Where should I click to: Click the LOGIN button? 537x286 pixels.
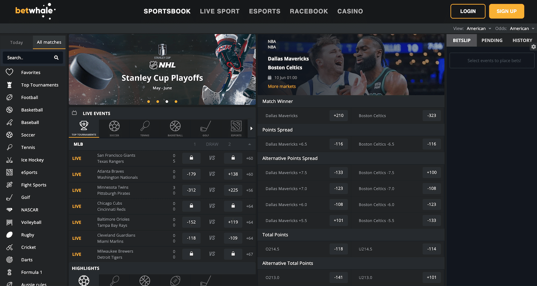468,11
